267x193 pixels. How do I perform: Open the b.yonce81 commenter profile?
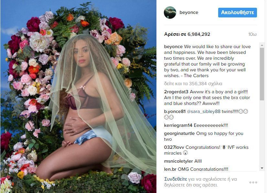(175, 112)
